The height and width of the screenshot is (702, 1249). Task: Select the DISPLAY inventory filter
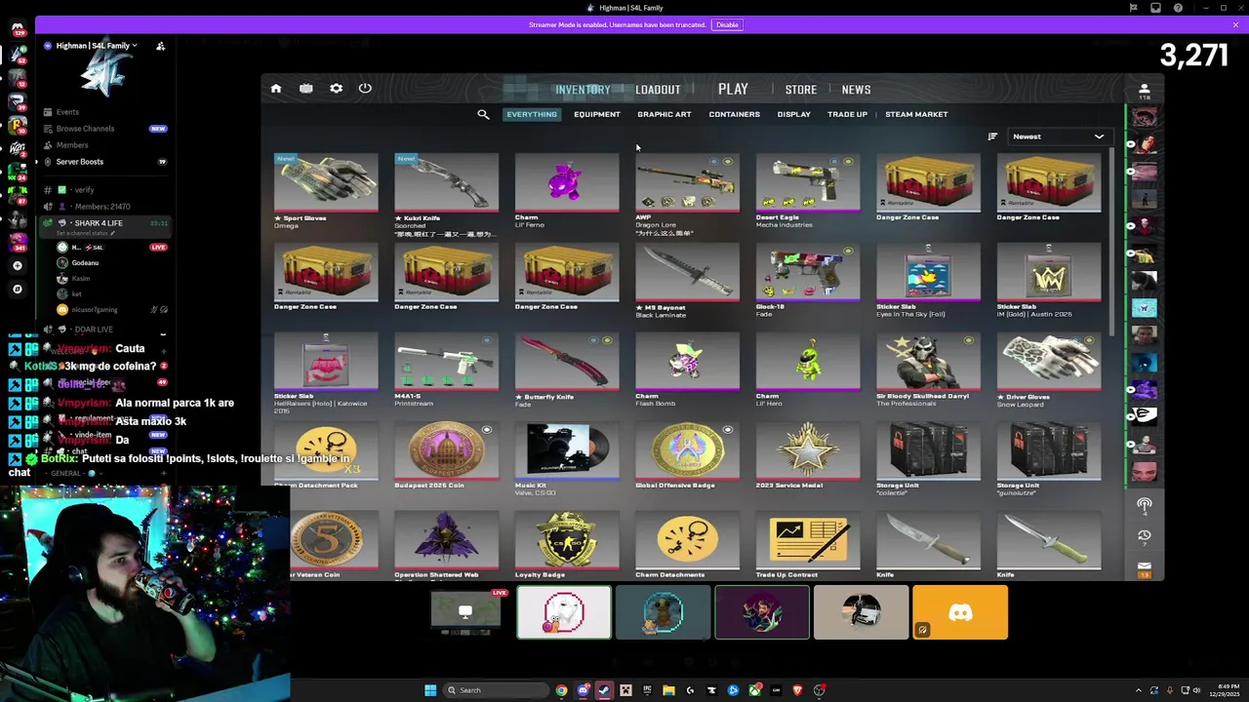[x=793, y=114]
